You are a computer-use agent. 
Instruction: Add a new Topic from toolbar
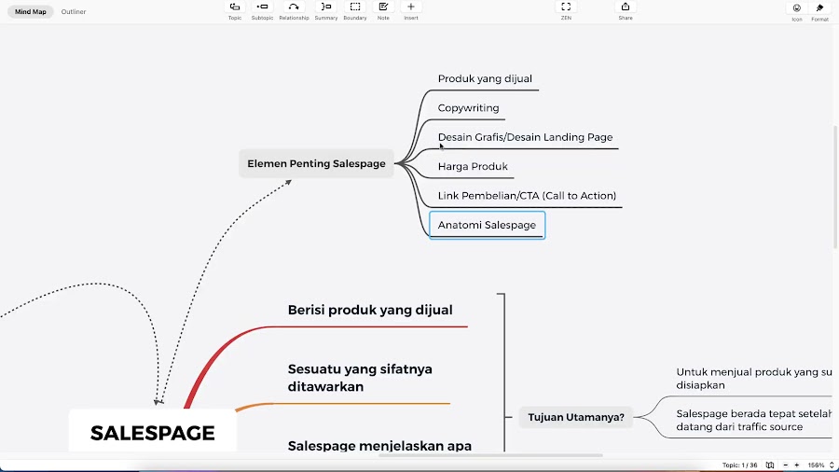tap(234, 10)
